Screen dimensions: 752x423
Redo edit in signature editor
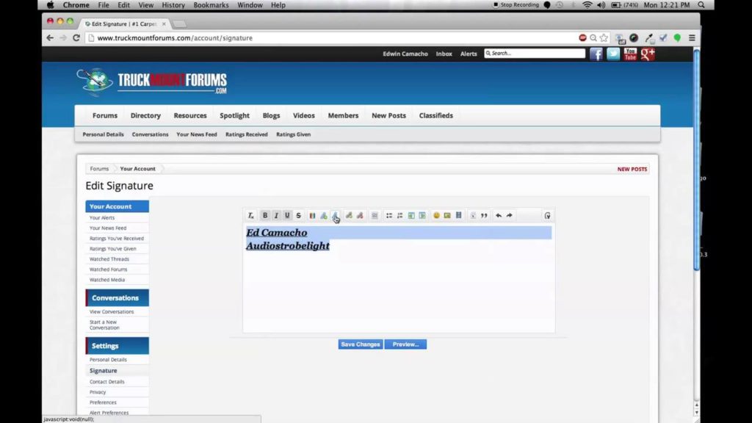510,216
